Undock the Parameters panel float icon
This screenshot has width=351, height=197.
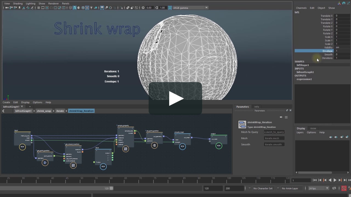287,111
